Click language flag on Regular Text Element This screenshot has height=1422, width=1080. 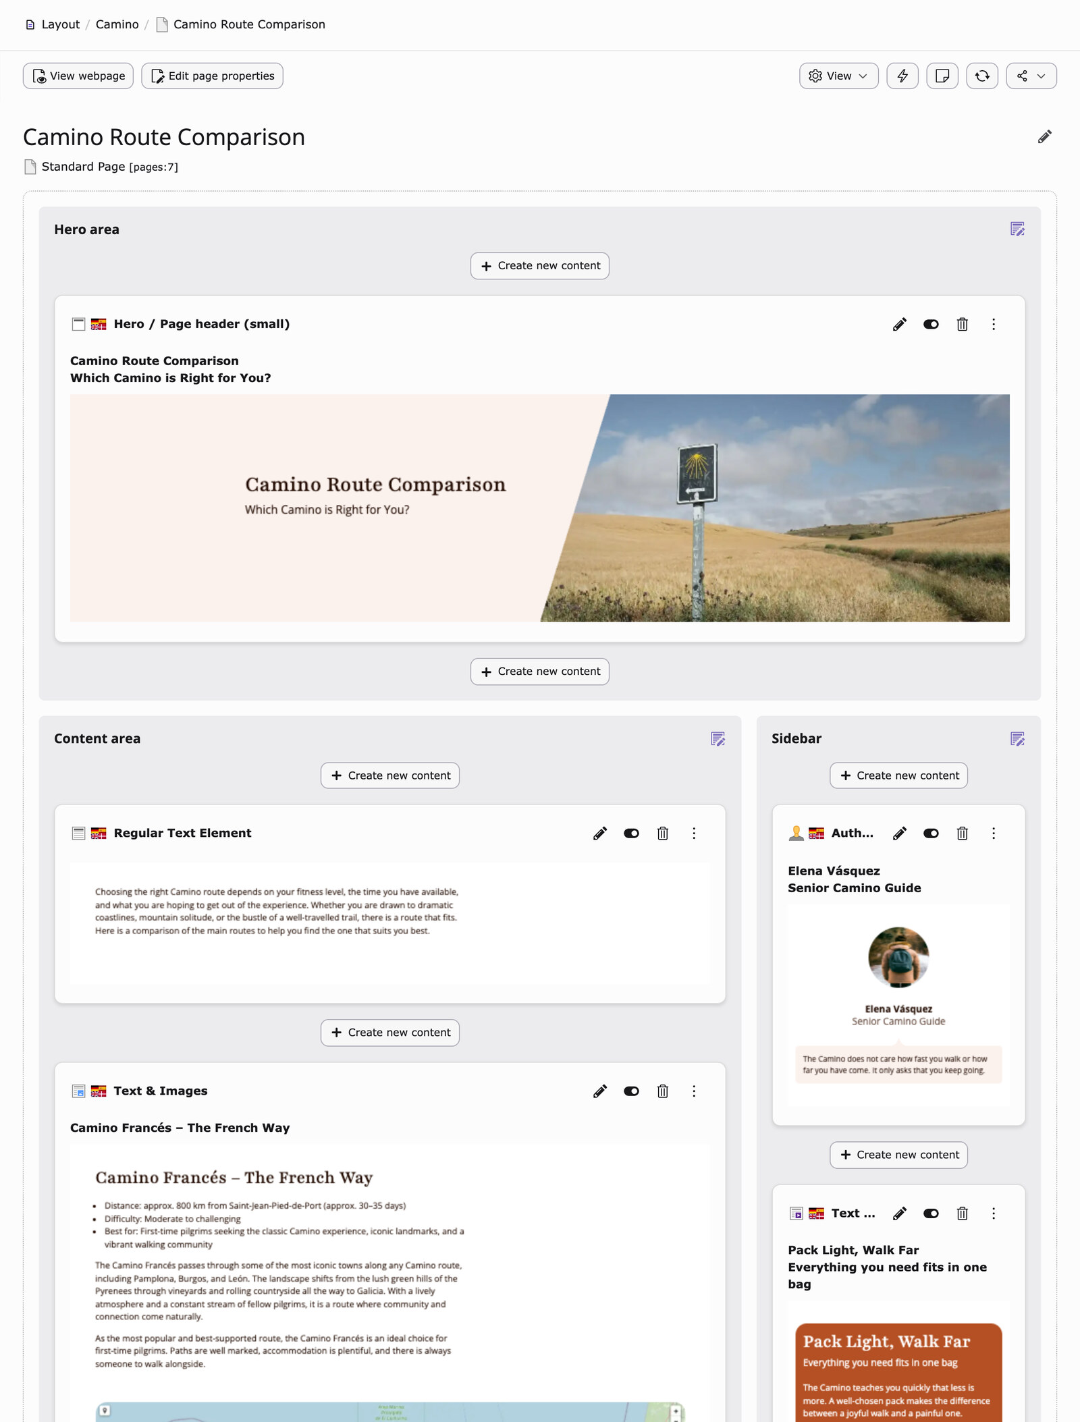coord(99,833)
